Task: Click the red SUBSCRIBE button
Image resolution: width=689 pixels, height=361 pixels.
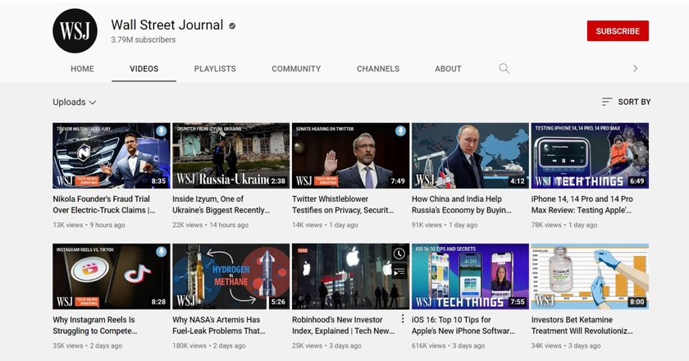Action: pos(618,31)
